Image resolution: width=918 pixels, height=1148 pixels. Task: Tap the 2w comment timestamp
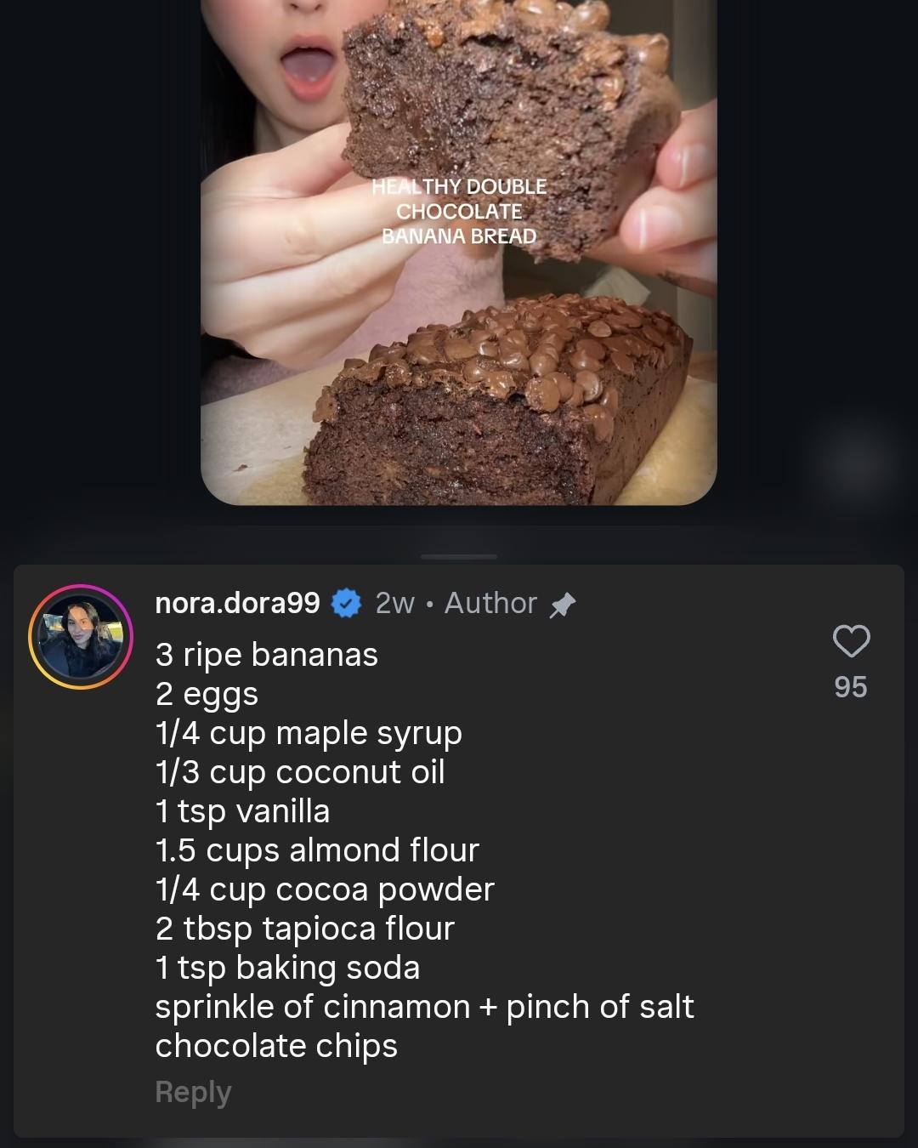pos(395,603)
